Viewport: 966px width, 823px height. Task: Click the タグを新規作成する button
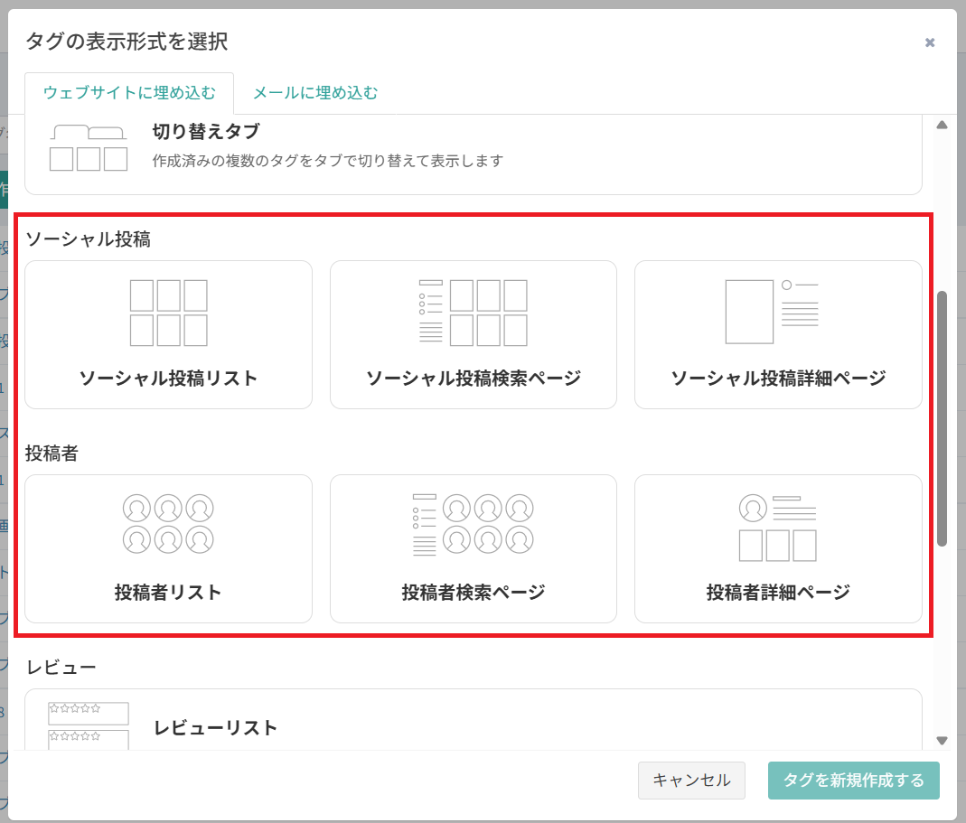854,781
